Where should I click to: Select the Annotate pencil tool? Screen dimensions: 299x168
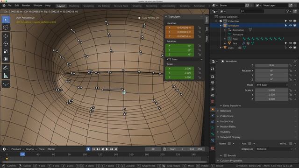click(6, 68)
